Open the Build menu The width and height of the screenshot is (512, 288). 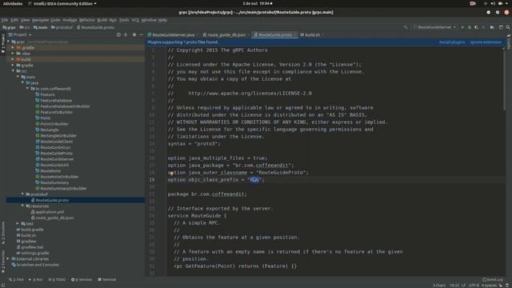tap(102, 20)
